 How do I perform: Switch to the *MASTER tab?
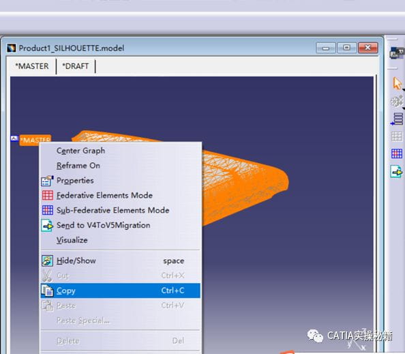click(32, 66)
